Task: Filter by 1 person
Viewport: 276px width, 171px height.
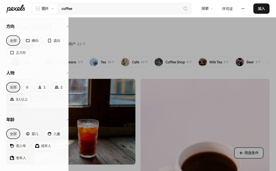Action: [x=42, y=87]
